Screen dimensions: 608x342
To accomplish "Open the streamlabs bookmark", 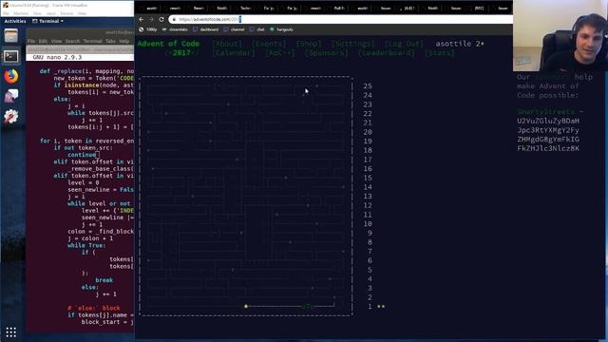I will point(175,29).
